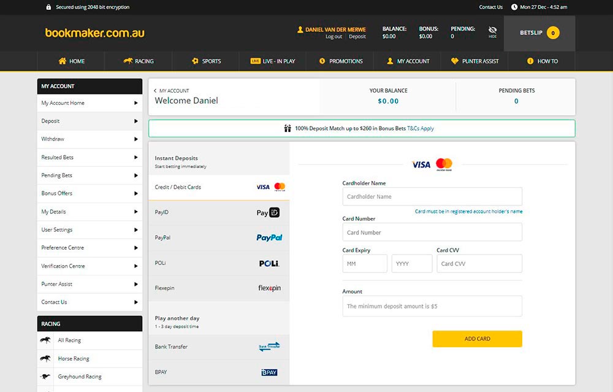Click the Greyhound Racing dog icon
The height and width of the screenshot is (392, 613).
[45, 377]
